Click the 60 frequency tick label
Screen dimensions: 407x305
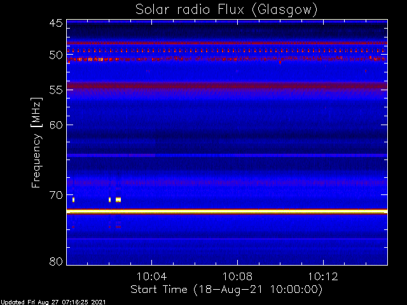pos(56,125)
